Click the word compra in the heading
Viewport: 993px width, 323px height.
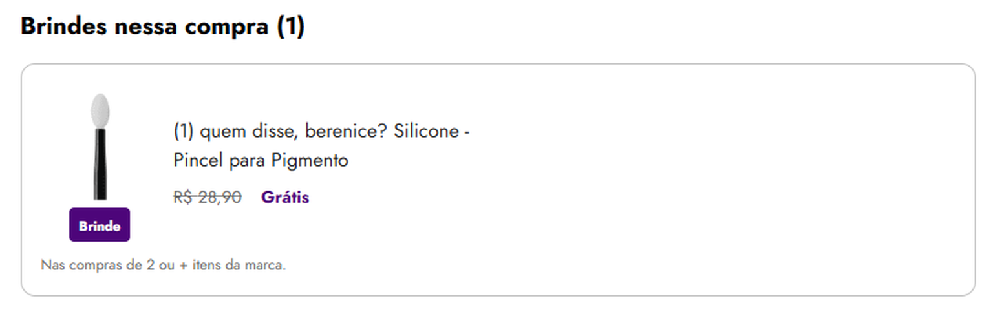click(228, 26)
